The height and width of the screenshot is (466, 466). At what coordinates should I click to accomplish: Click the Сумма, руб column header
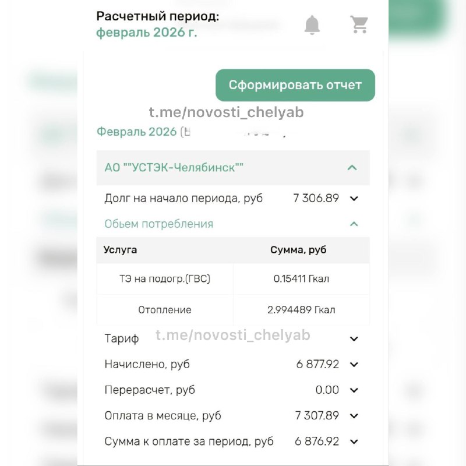pos(298,250)
